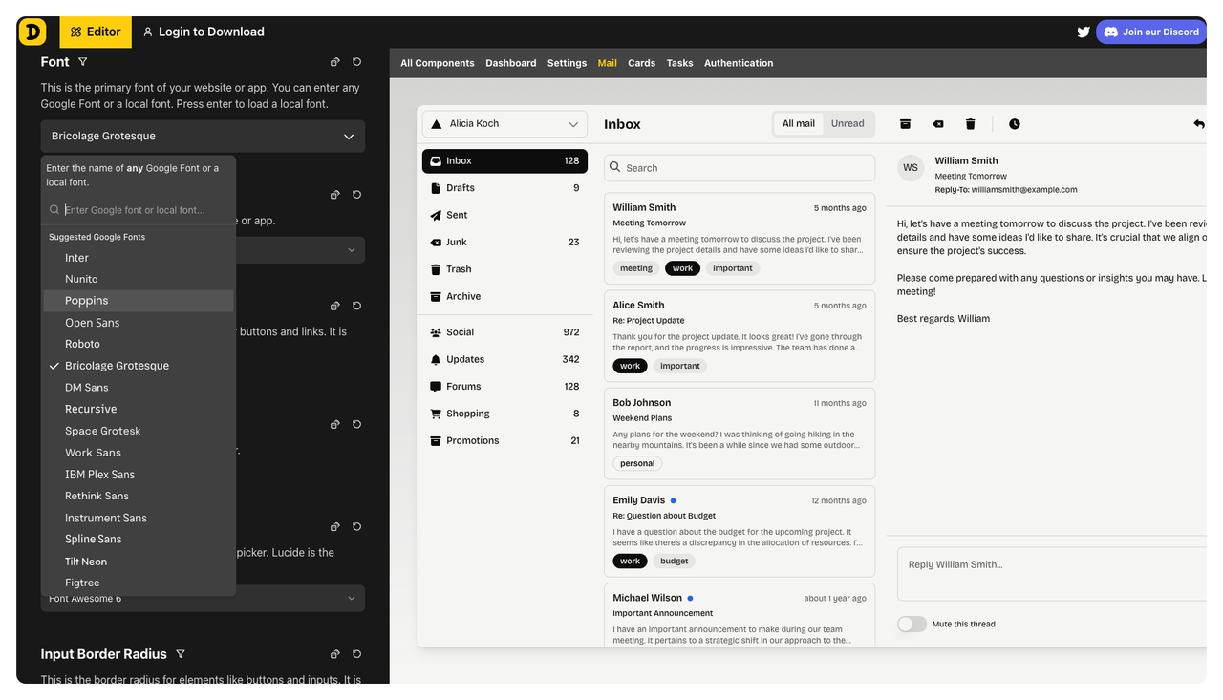Select Recursive from the font list
Image resolution: width=1223 pixels, height=700 pixels.
tap(139, 409)
